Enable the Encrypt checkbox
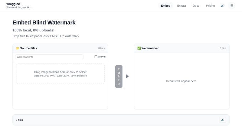Viewport: 242px width, 127px height. [x=96, y=57]
